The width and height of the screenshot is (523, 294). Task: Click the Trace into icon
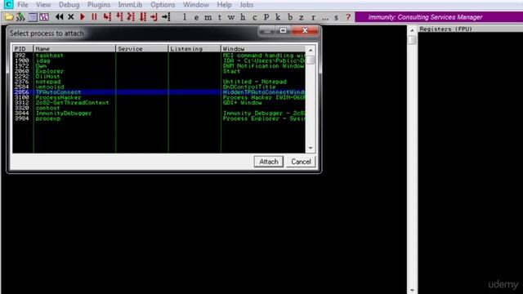coord(131,17)
